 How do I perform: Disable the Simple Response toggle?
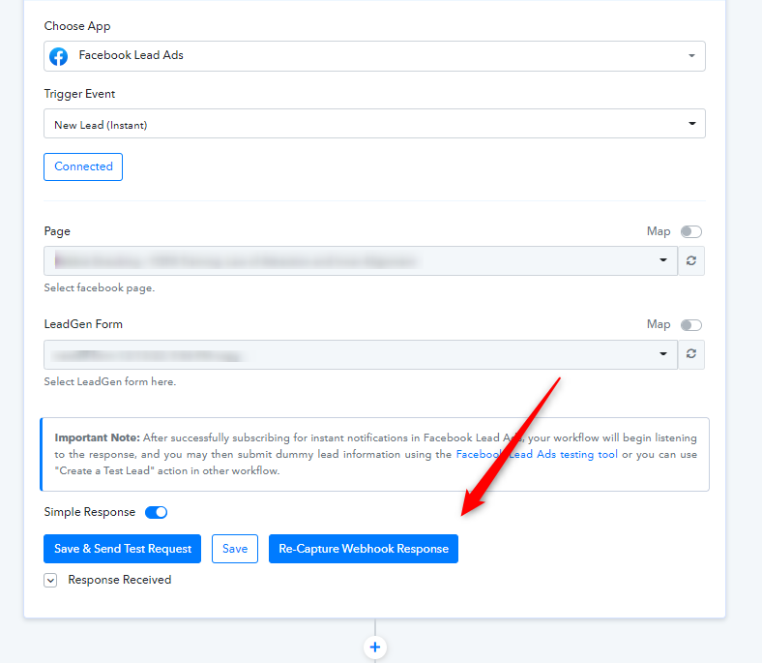[x=156, y=512]
